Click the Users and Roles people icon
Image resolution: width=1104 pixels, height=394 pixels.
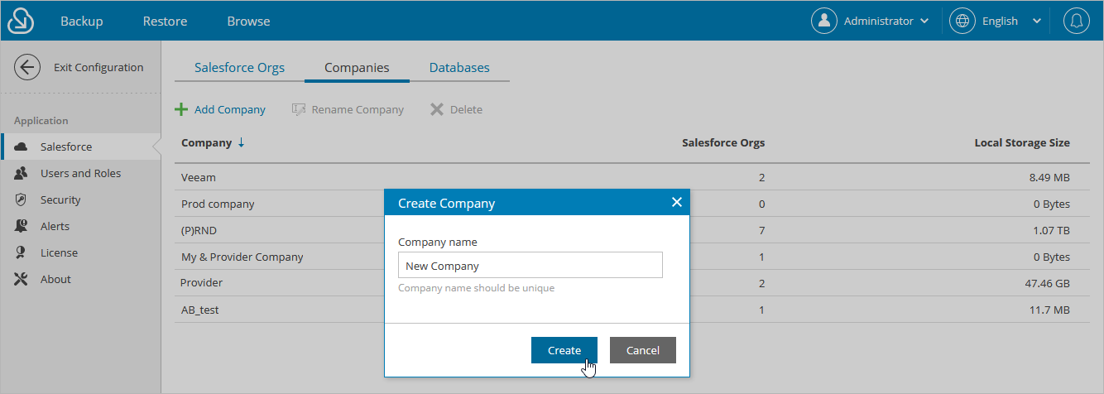(x=22, y=174)
